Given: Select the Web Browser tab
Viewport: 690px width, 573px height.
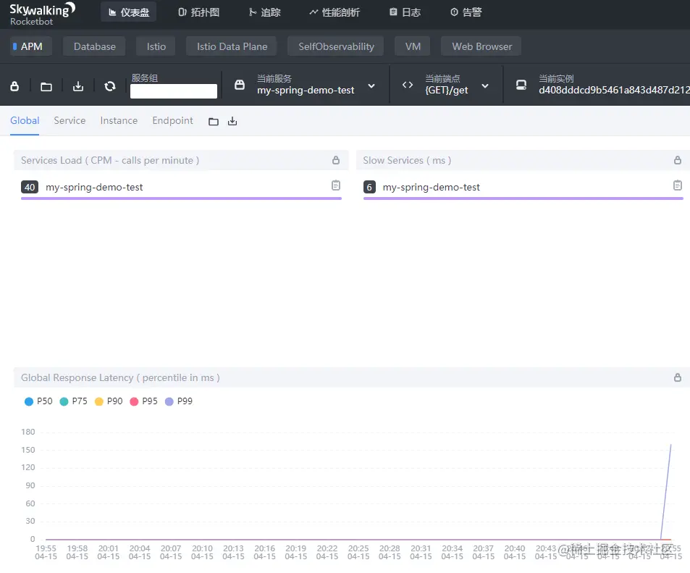Looking at the screenshot, I should tap(481, 46).
